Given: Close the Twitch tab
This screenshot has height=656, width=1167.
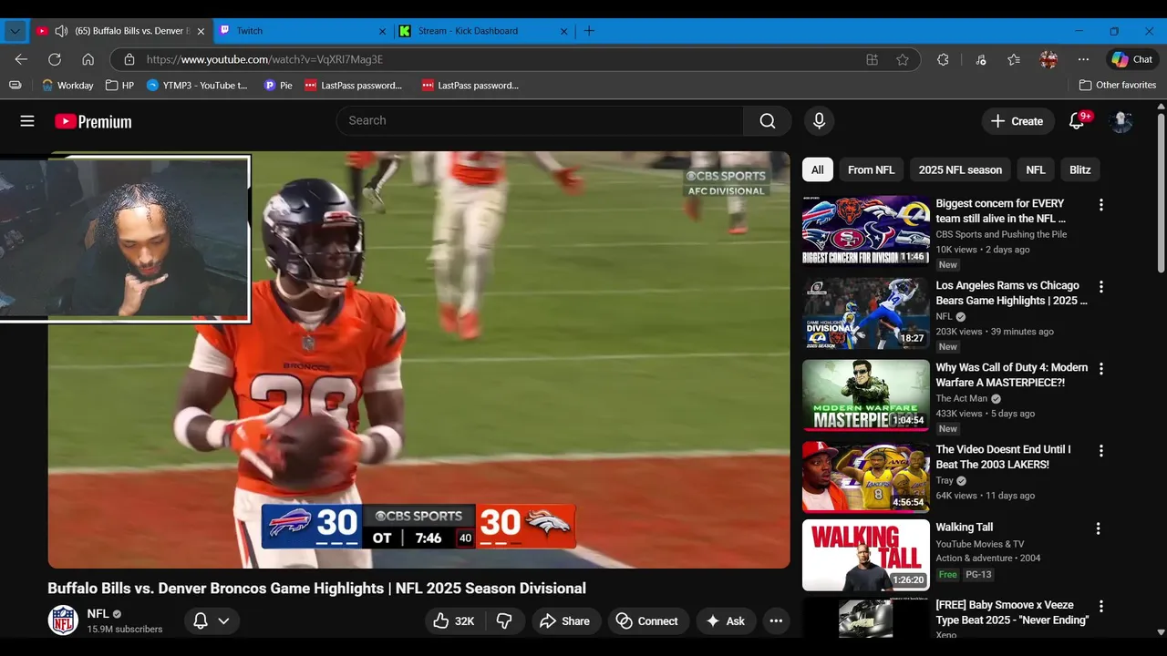Looking at the screenshot, I should pyautogui.click(x=383, y=31).
